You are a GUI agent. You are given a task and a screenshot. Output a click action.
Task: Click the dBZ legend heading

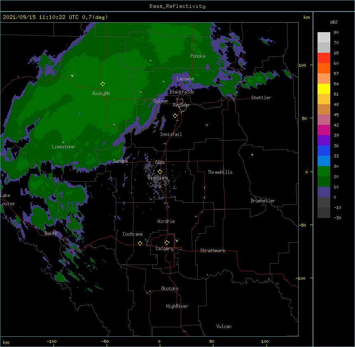coord(334,22)
